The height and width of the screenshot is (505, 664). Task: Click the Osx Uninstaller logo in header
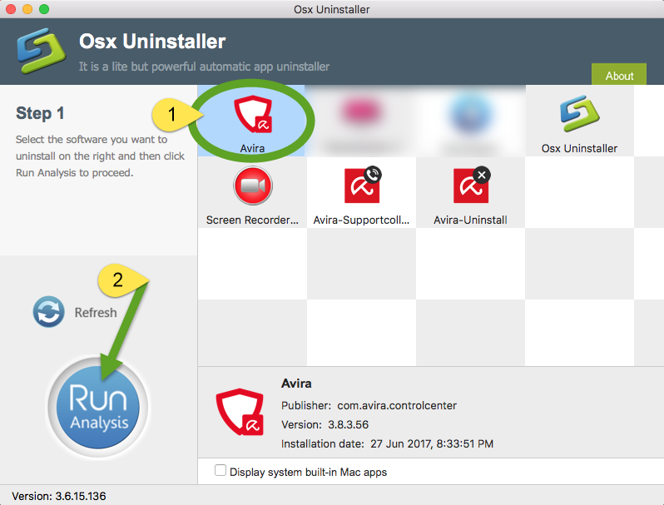pyautogui.click(x=41, y=51)
